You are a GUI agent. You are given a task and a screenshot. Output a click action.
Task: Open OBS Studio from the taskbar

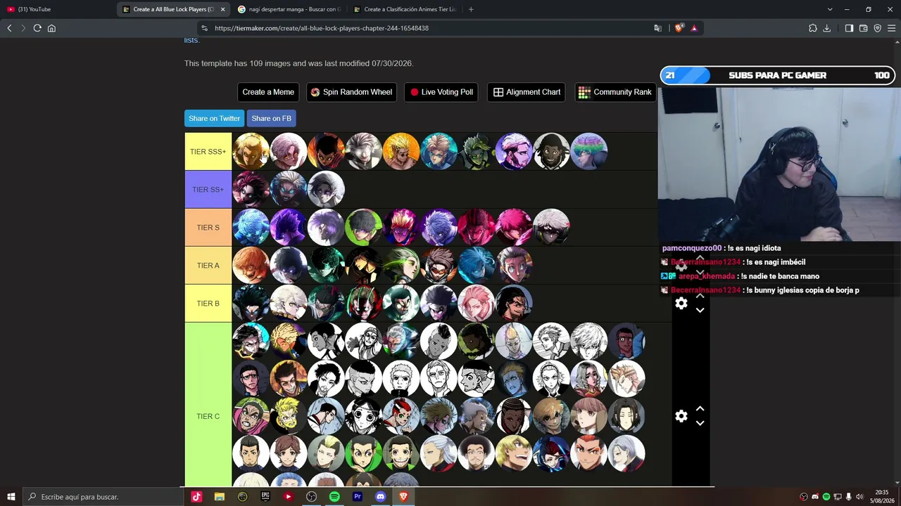coord(311,497)
